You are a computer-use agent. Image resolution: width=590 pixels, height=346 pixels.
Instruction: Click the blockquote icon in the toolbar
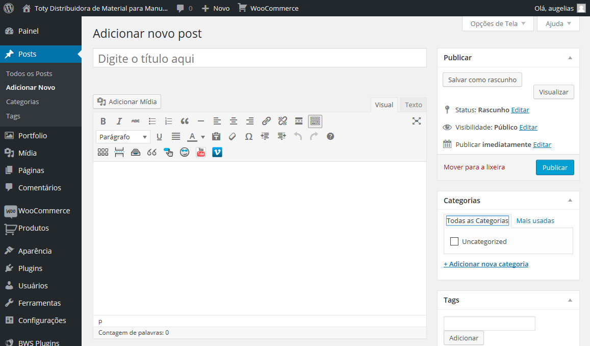[185, 121]
